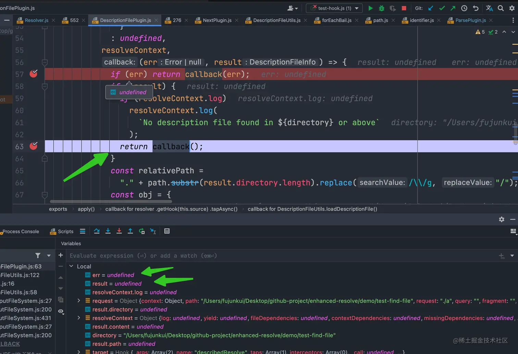Click the Step Over debugger icon
The height and width of the screenshot is (354, 518).
coord(97,231)
